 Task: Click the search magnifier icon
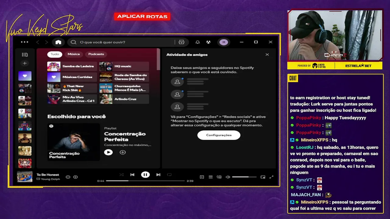pos(73,42)
